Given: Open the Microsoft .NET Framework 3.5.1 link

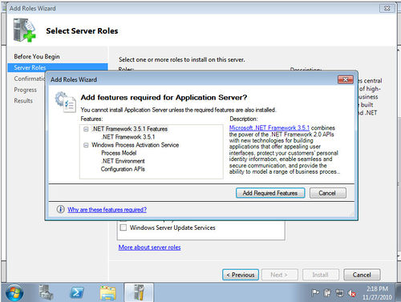Looking at the screenshot, I should coord(269,127).
